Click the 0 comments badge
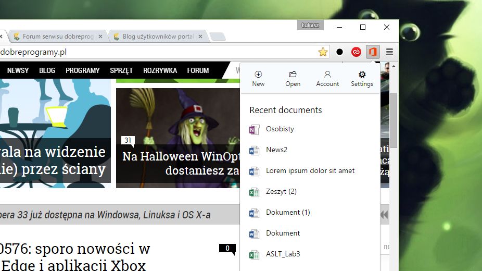Screen dimensions: 482x271 [x=227, y=249]
